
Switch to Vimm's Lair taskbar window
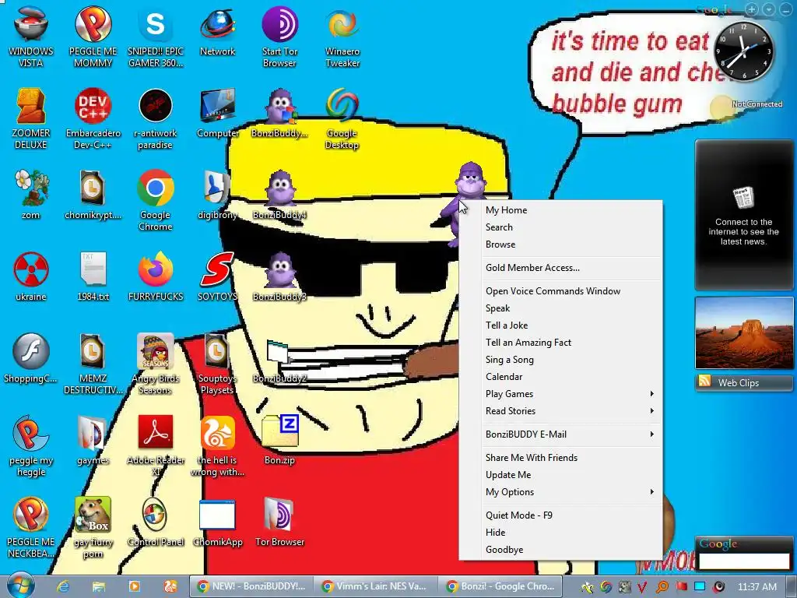(x=374, y=586)
